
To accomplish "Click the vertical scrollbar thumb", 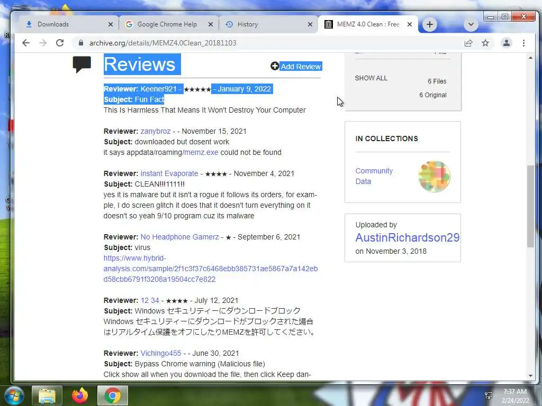I will click(530, 207).
